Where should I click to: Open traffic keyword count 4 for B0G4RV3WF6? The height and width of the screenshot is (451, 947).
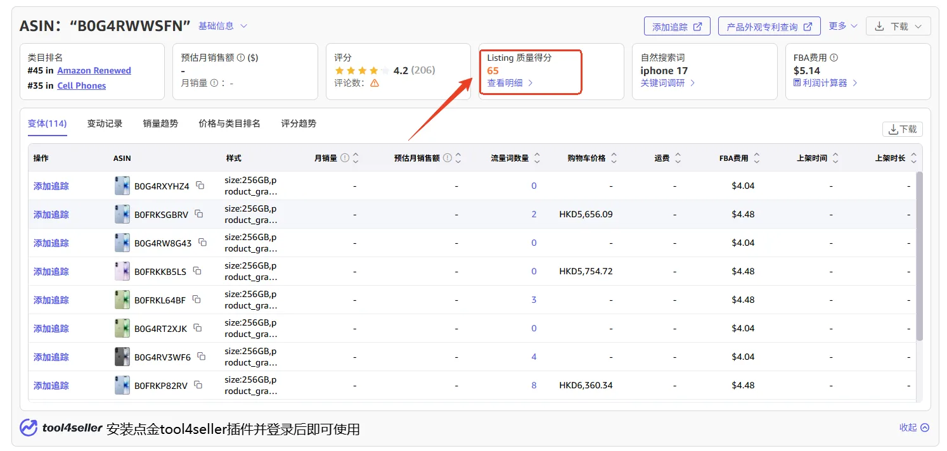tap(534, 357)
